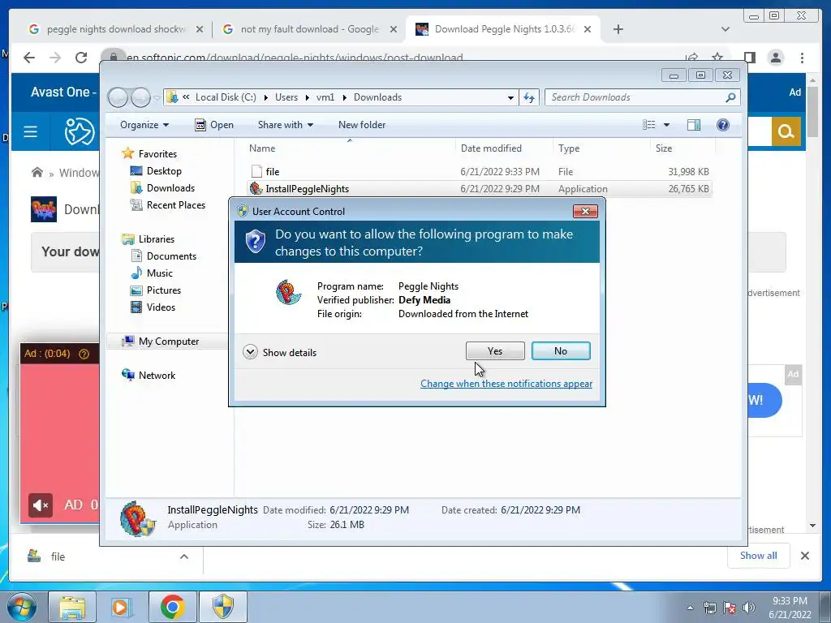Screen dimensions: 831x623
Task: Click Chrome's back arrow button
Action: [x=29, y=58]
